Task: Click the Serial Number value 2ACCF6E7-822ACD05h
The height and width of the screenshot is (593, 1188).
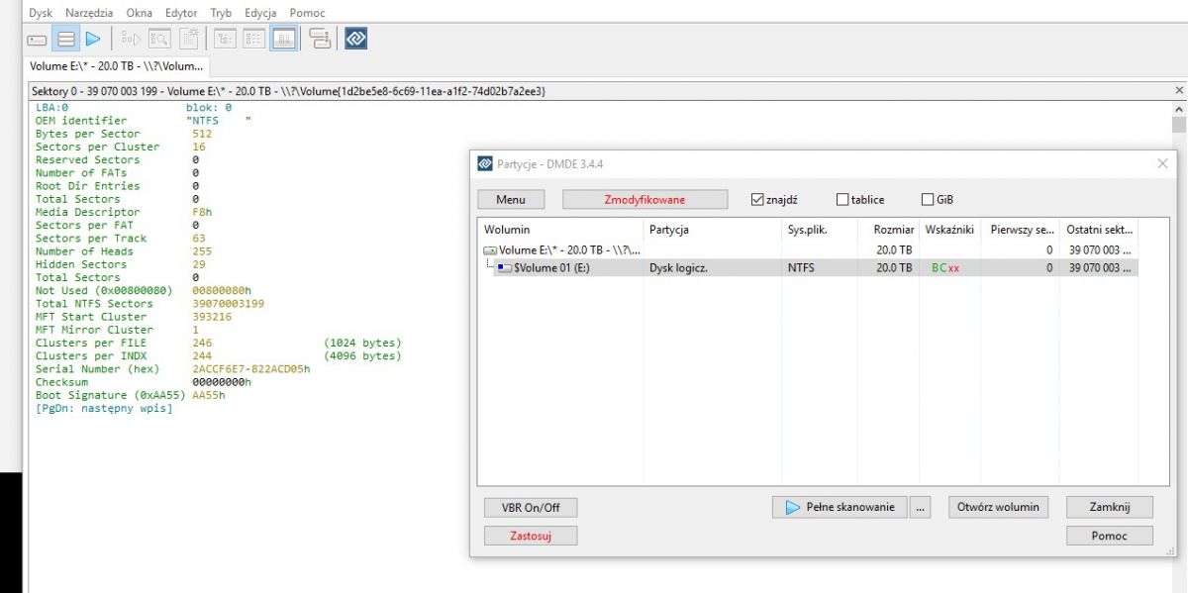Action: coord(251,368)
